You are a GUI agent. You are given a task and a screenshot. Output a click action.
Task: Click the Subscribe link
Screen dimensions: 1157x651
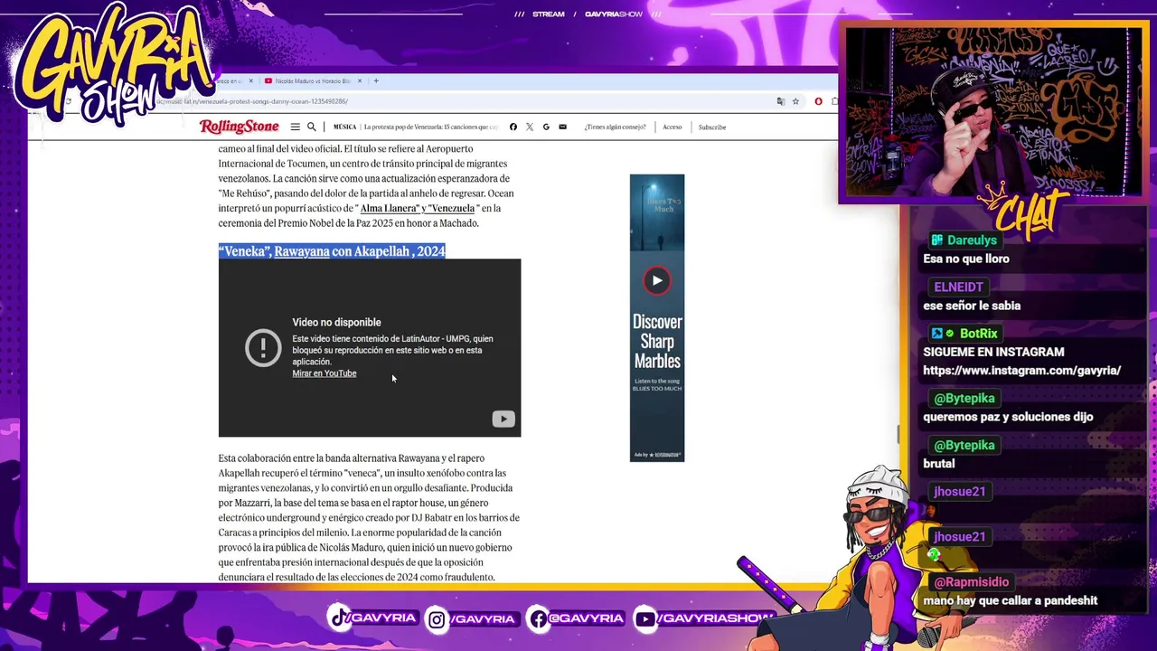pos(712,127)
